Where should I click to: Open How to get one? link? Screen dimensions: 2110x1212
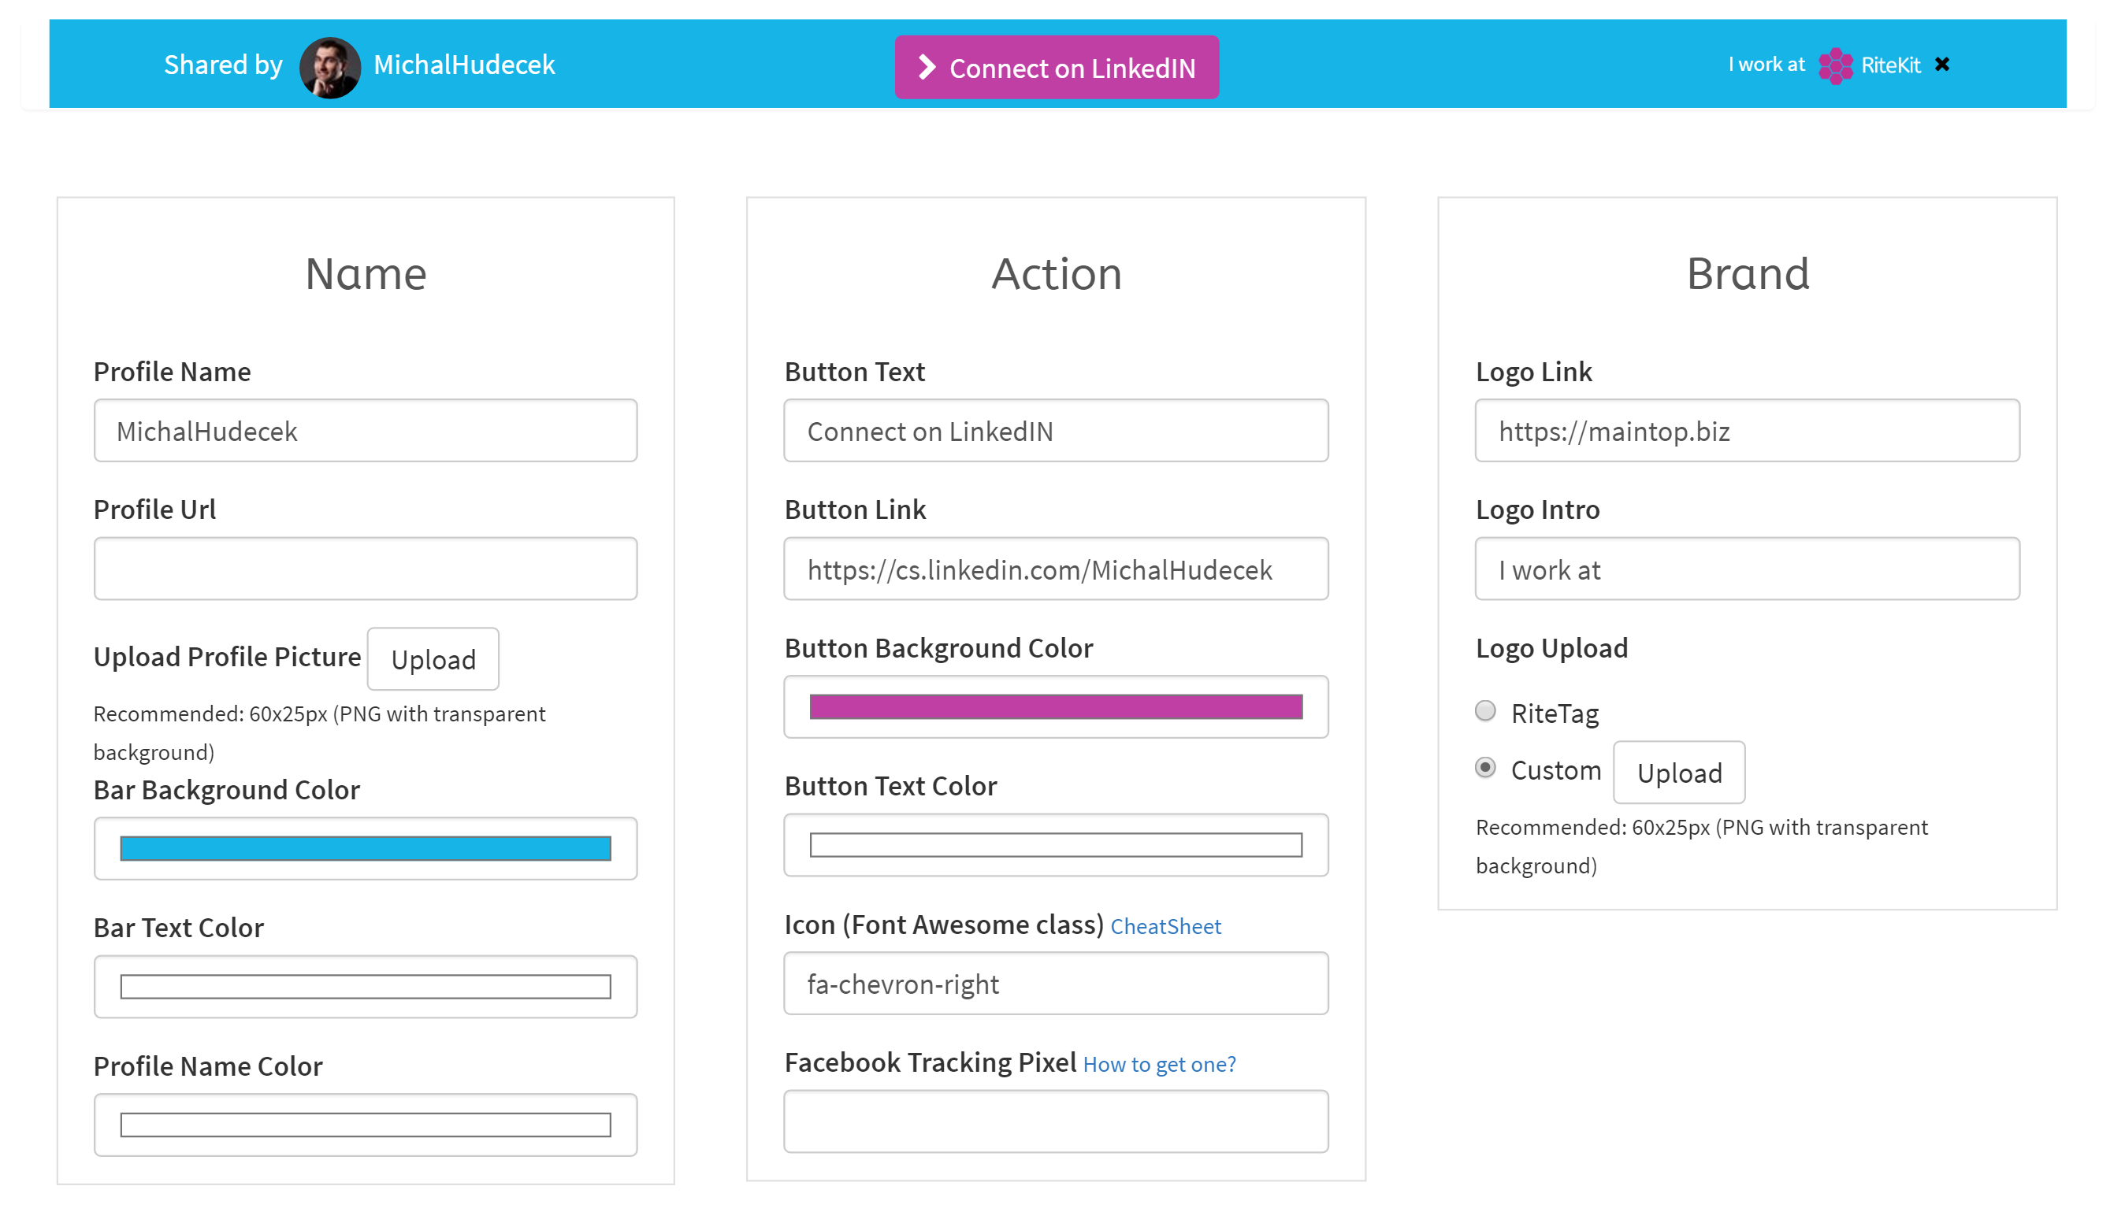[1159, 1065]
